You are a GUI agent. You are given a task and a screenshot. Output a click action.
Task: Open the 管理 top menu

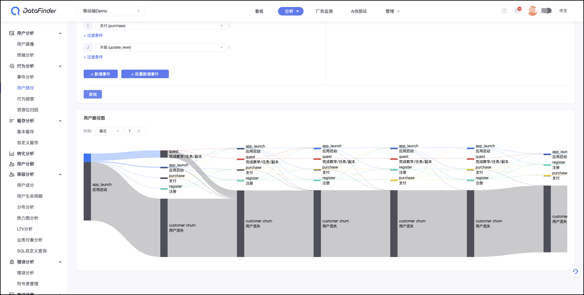pos(393,11)
